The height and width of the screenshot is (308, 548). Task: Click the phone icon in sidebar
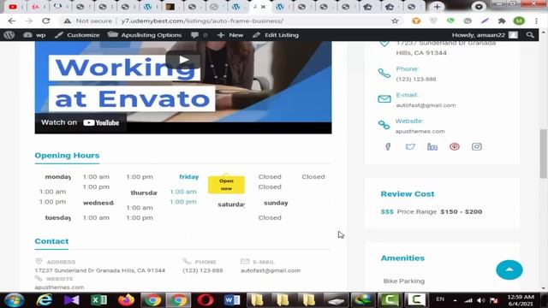[x=384, y=74]
